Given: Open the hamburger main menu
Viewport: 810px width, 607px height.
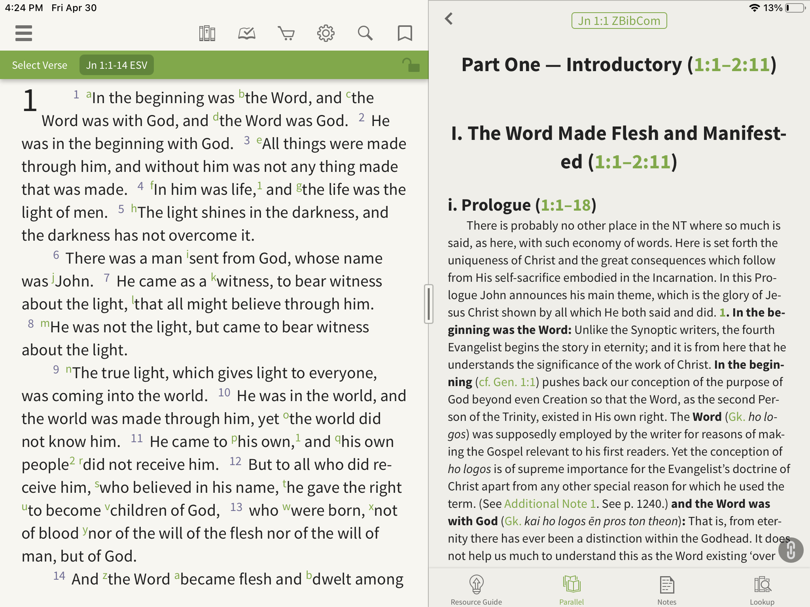Looking at the screenshot, I should coord(24,33).
